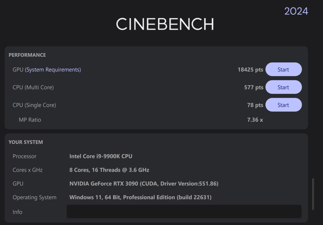
Task: Click the Intel Core i9-9900K processor text
Action: (101, 156)
